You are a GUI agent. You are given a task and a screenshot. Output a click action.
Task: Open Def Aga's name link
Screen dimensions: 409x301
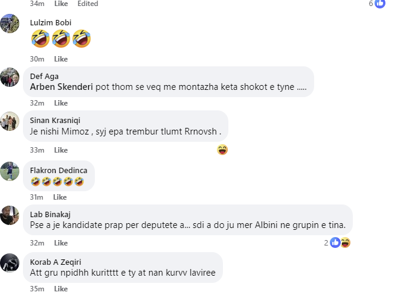[44, 76]
